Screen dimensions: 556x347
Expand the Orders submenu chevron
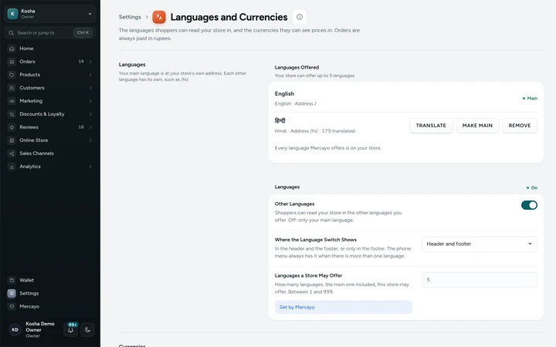click(x=90, y=62)
